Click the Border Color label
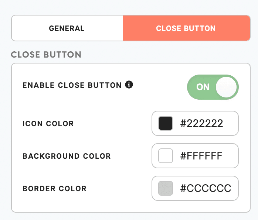This screenshot has width=258, height=220. pyautogui.click(x=54, y=189)
